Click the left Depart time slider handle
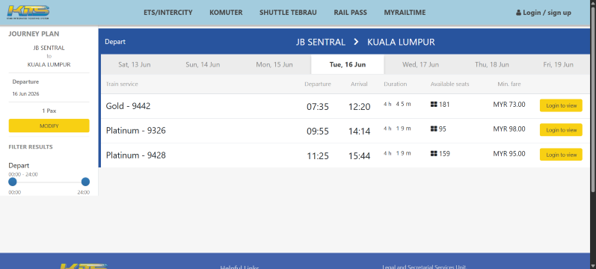Screen dimensions: 596x269 (x=13, y=182)
